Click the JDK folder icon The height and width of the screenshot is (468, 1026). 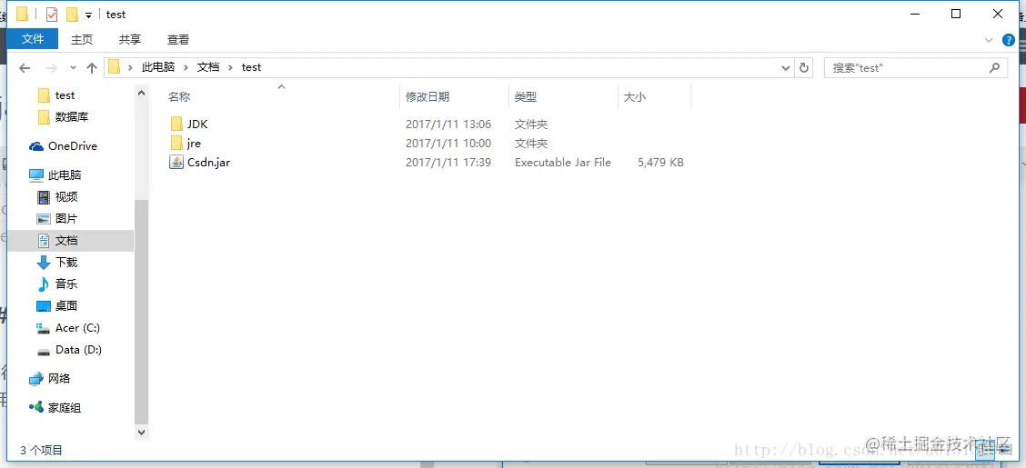tap(176, 124)
